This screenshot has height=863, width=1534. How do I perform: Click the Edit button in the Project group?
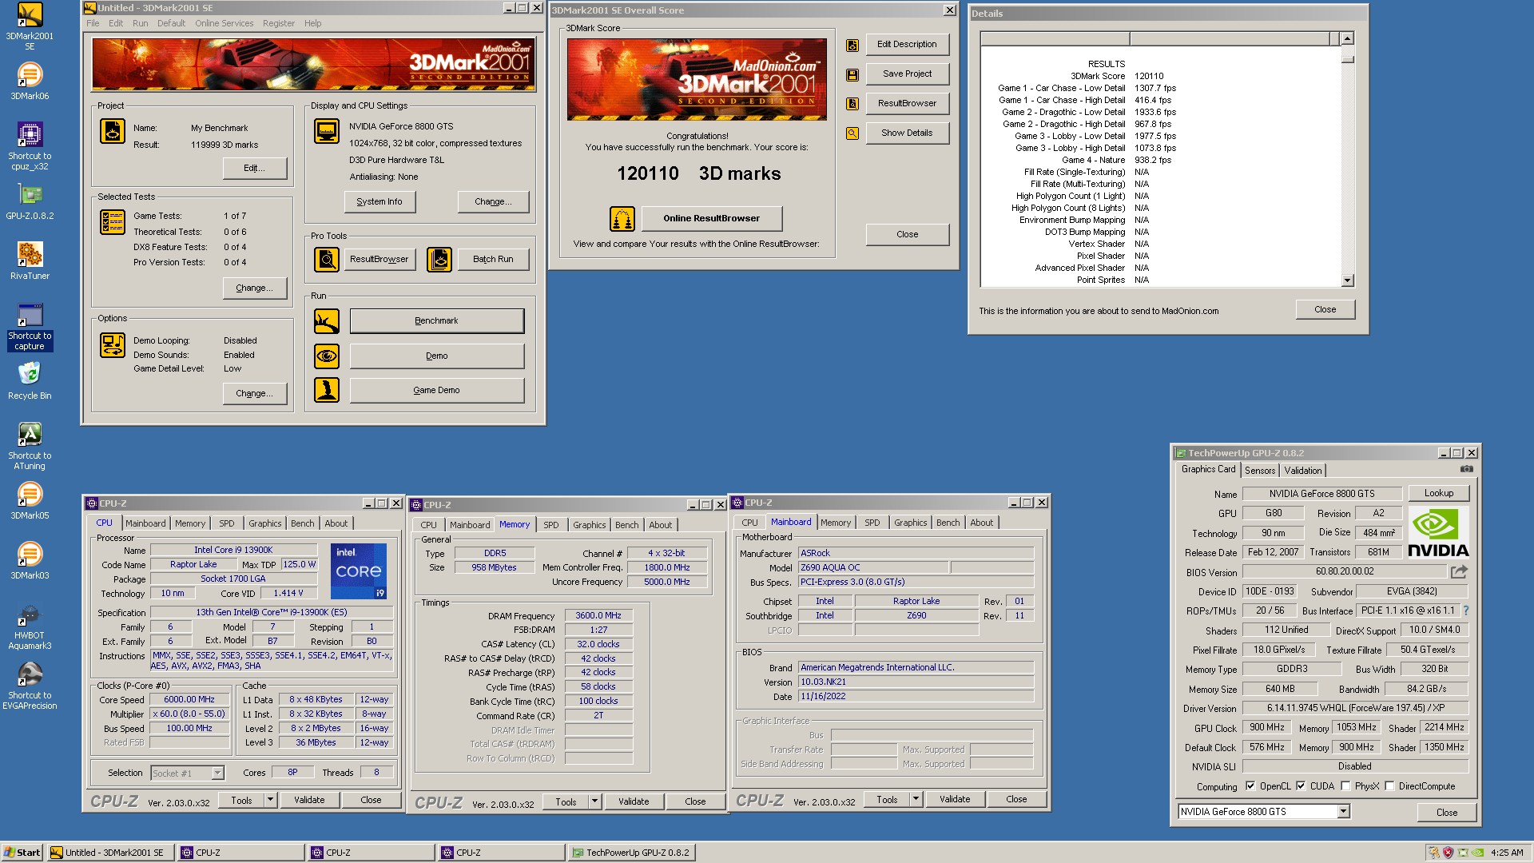(x=254, y=168)
